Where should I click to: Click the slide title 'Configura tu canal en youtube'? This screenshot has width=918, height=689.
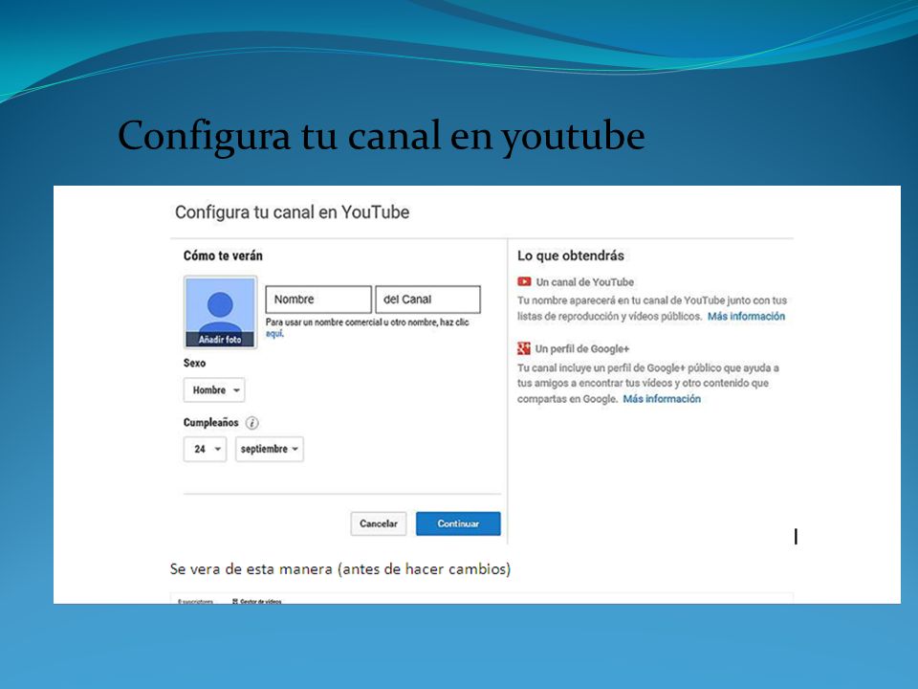pyautogui.click(x=382, y=136)
